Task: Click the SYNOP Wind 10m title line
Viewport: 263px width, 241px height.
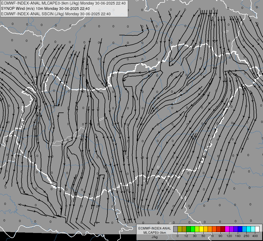Action: 45,9
